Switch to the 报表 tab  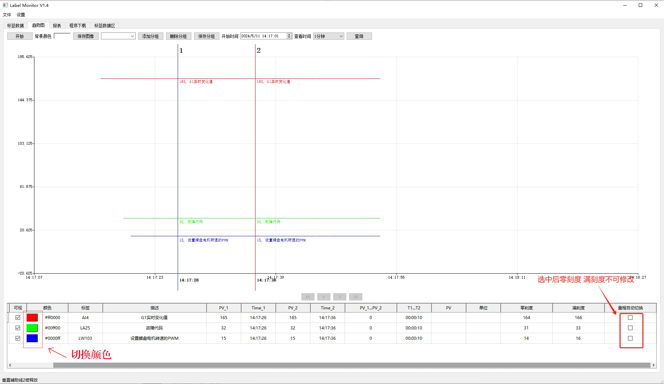57,26
